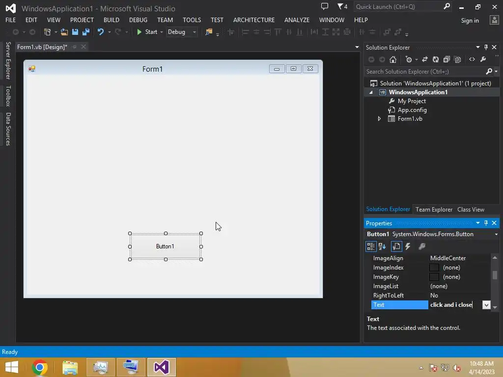Click Sync with Active Document icon
Screen dimensions: 503x377
point(425,59)
